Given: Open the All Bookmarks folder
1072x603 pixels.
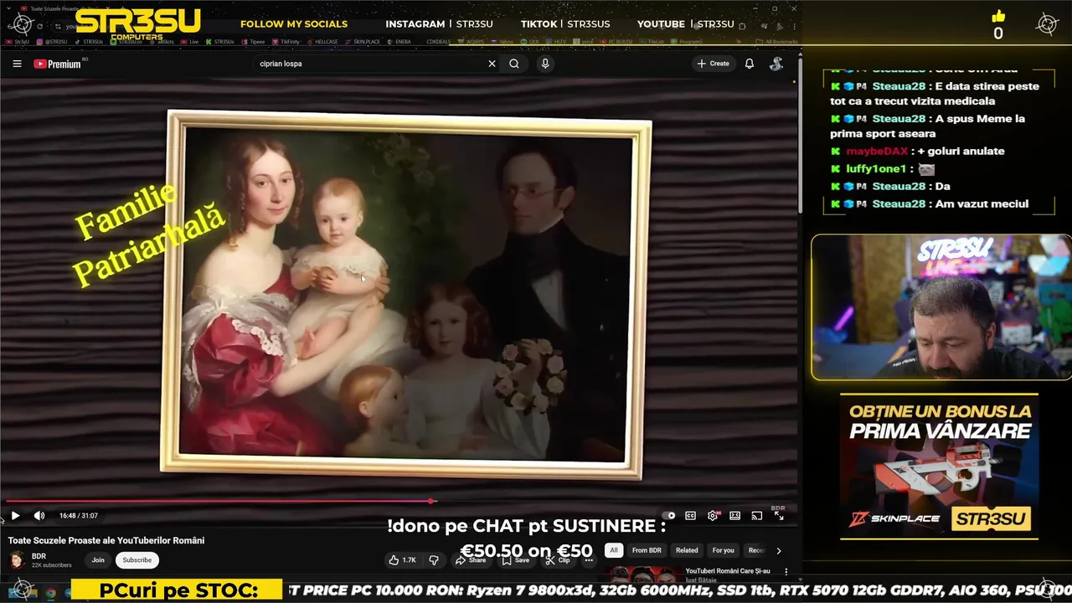Looking at the screenshot, I should coord(777,41).
